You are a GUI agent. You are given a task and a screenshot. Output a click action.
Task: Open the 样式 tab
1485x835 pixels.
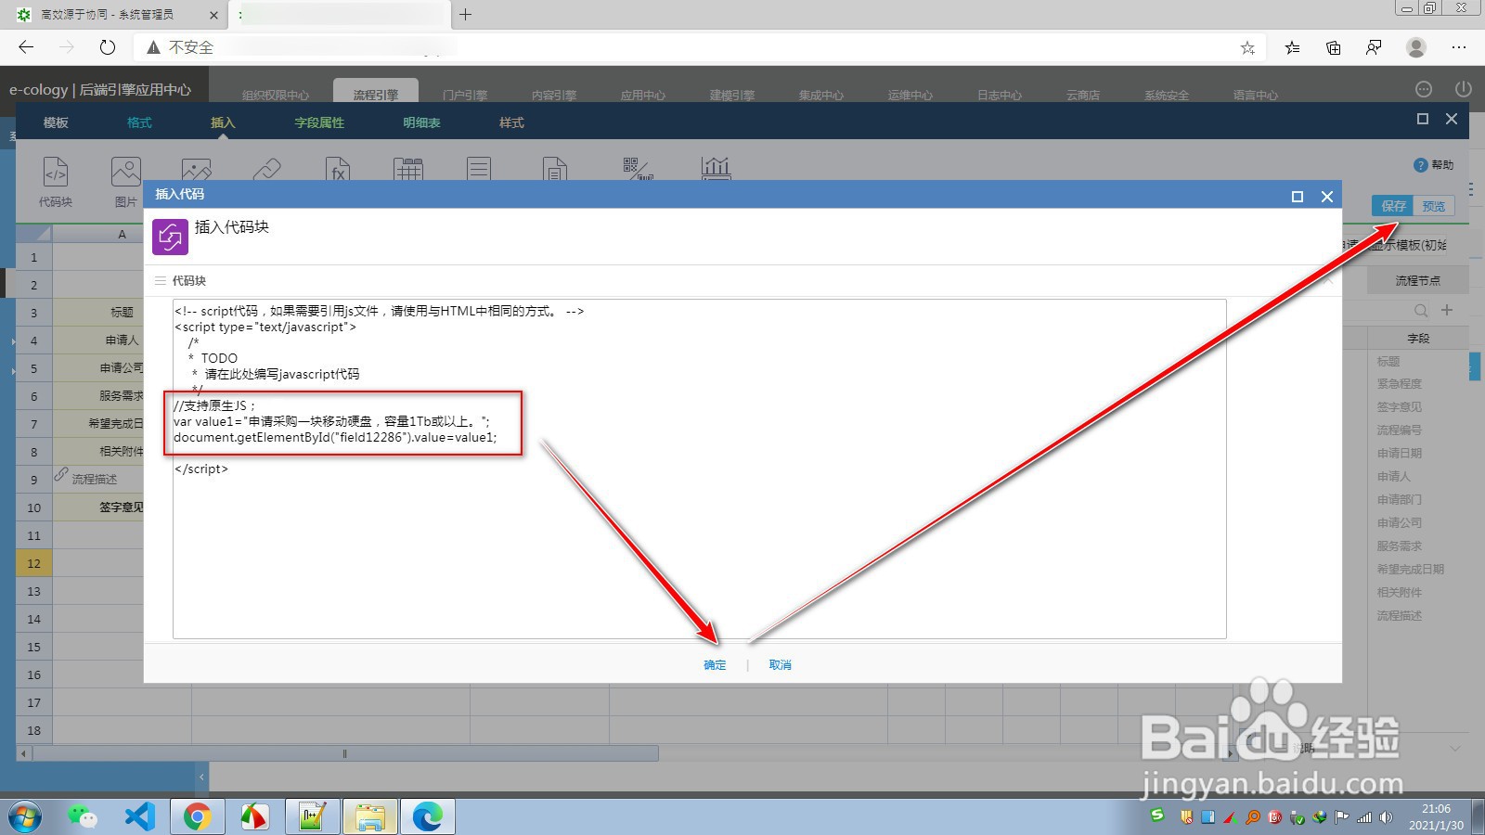pyautogui.click(x=511, y=122)
